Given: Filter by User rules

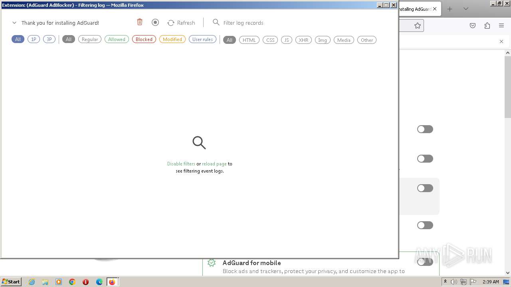Looking at the screenshot, I should tap(202, 39).
